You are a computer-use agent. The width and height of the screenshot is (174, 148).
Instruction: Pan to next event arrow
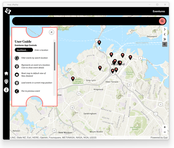[165, 30]
